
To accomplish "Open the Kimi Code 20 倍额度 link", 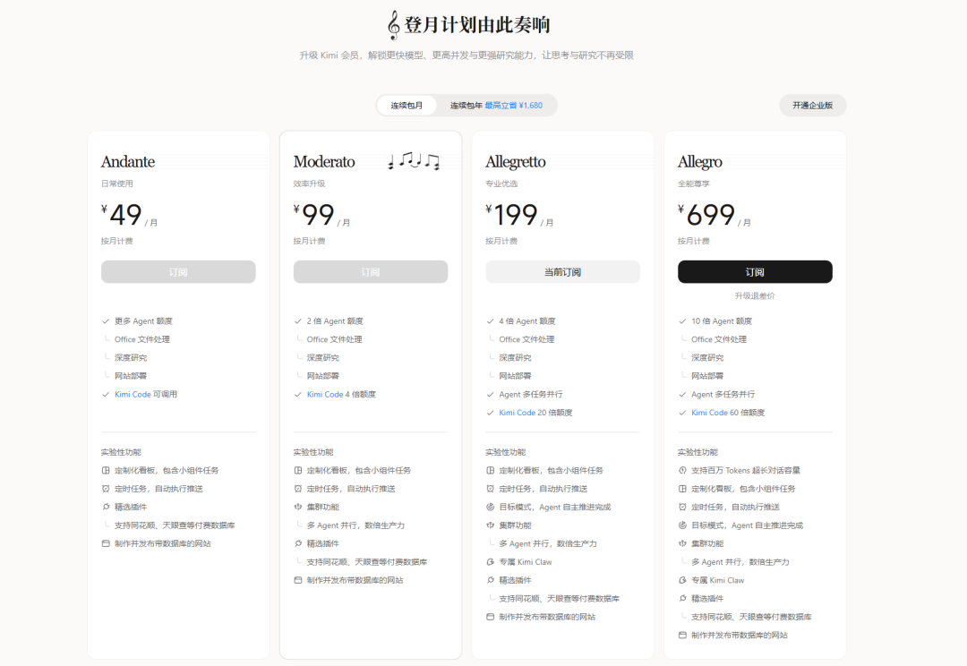I will (535, 413).
